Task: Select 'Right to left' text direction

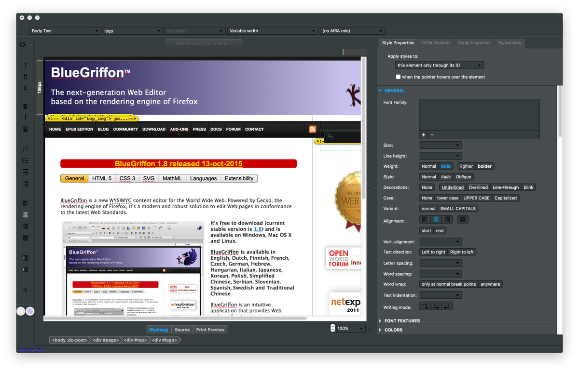Action: (462, 252)
